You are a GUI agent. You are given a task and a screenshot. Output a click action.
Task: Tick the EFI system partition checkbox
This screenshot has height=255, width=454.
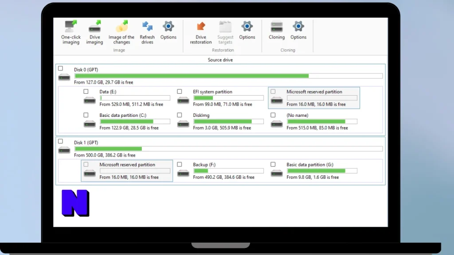point(180,91)
